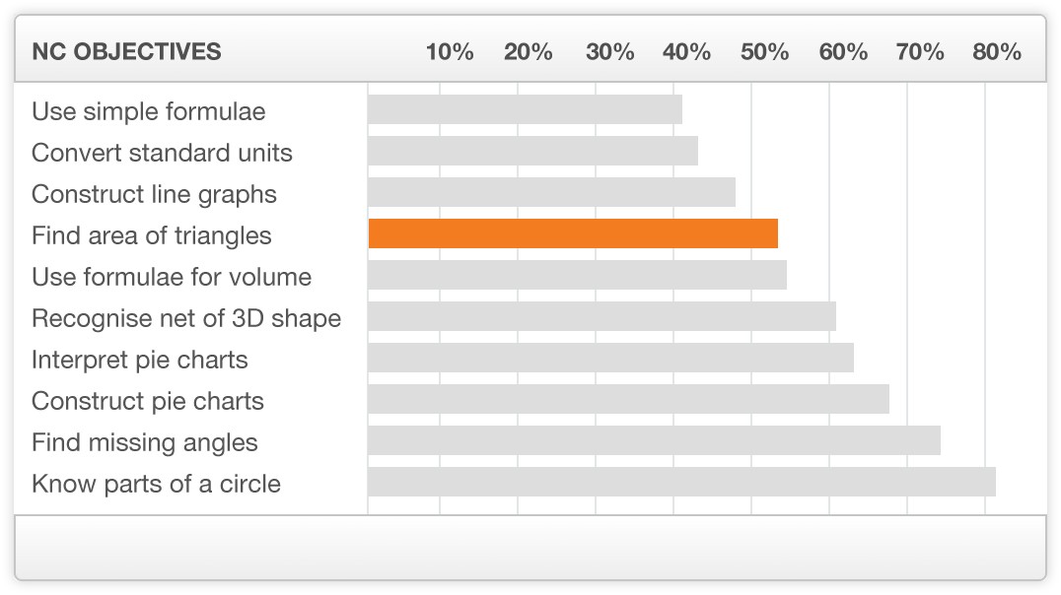Select the Find area of triangles label
The image size is (1061, 595).
click(152, 235)
